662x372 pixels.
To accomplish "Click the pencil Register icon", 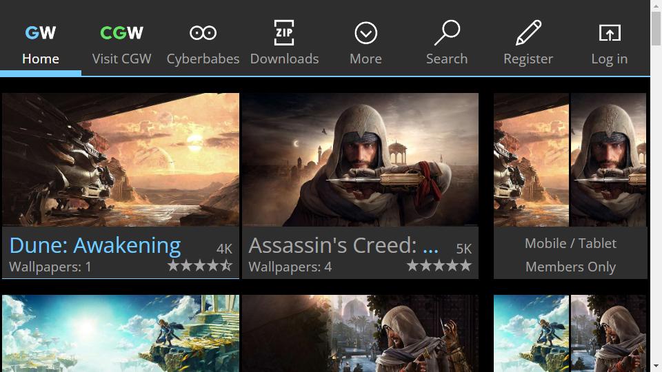I will (x=528, y=32).
